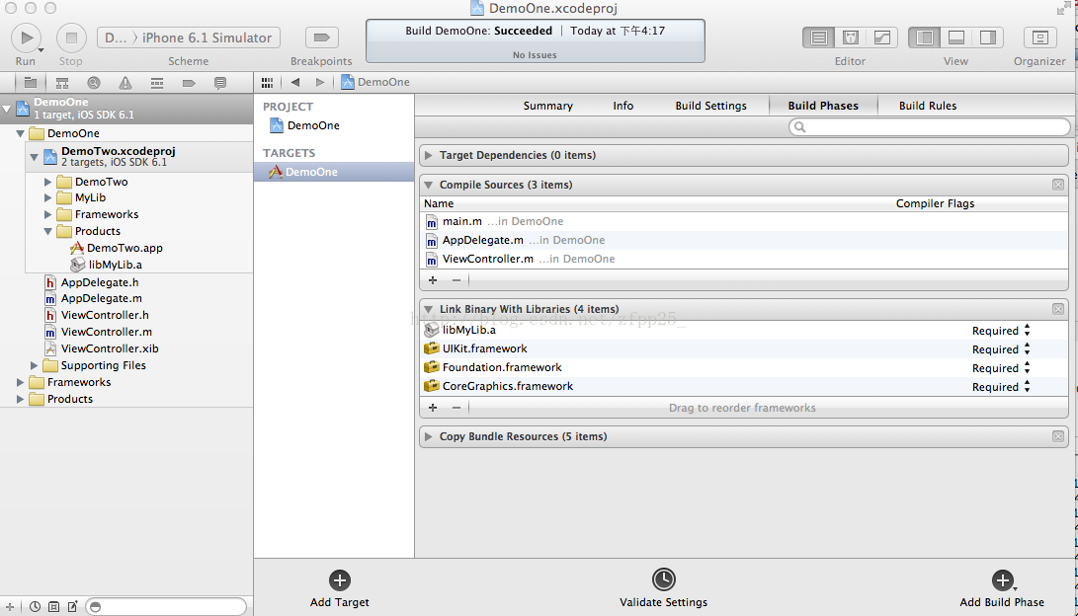The image size is (1078, 616).
Task: Show the Project navigator
Action: tap(31, 83)
